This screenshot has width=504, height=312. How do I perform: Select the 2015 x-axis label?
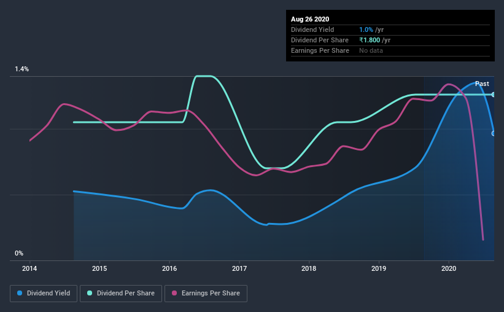pyautogui.click(x=99, y=268)
